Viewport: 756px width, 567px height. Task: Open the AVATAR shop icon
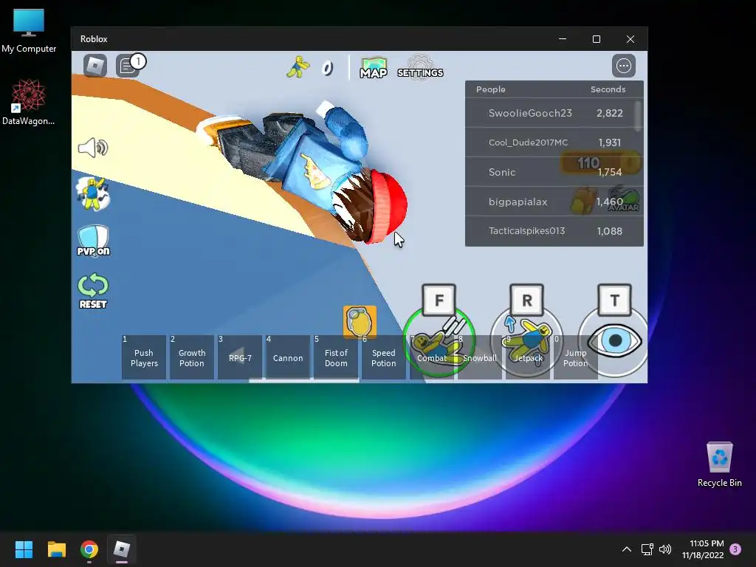pyautogui.click(x=625, y=199)
